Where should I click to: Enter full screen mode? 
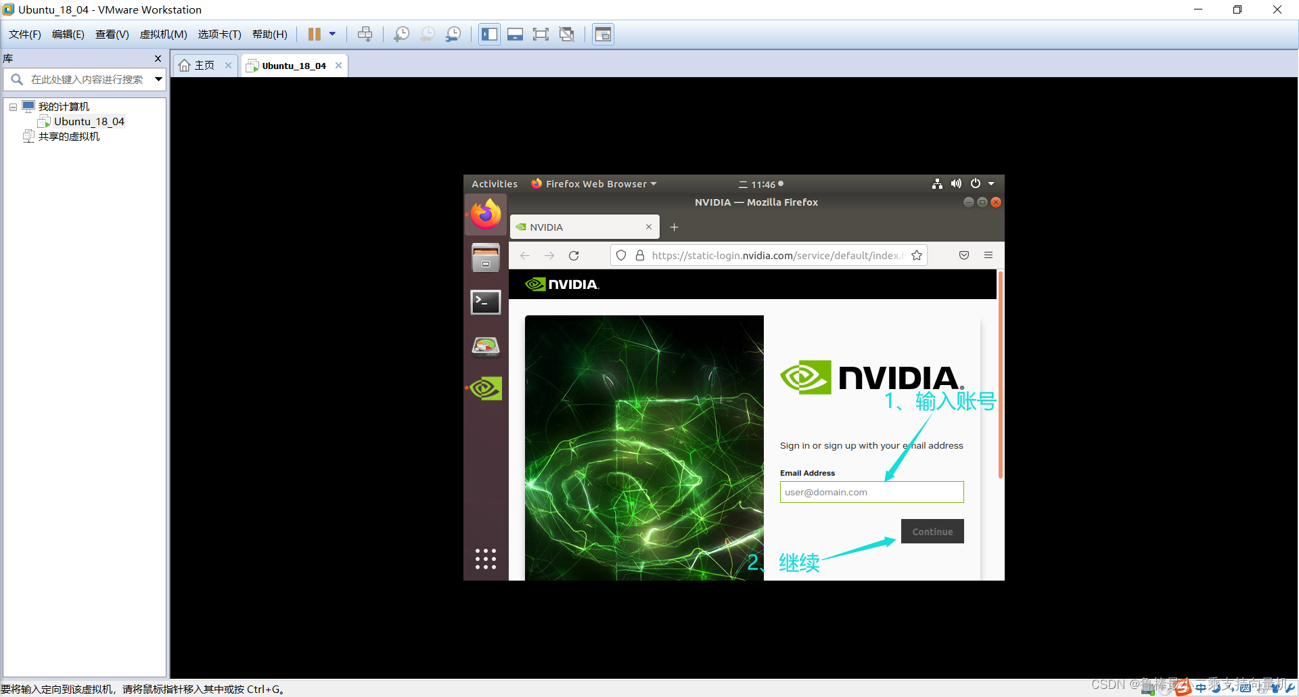(x=541, y=35)
